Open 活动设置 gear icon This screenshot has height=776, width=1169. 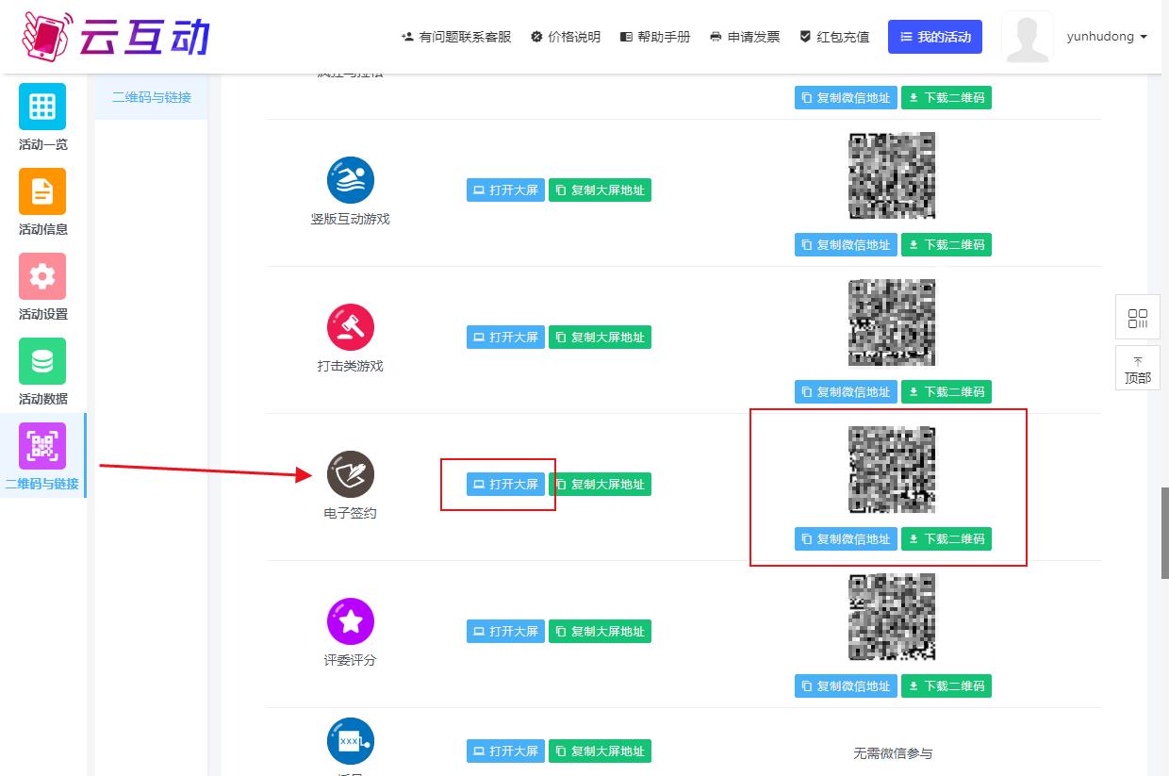pos(42,276)
